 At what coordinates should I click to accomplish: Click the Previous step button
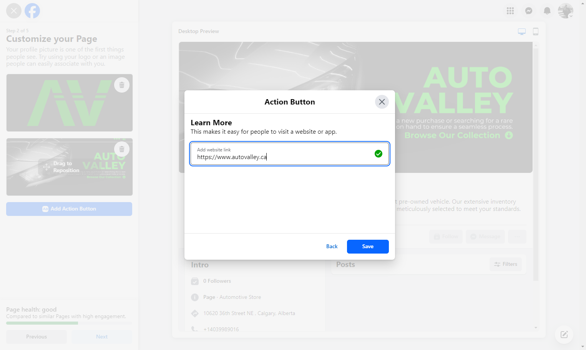pos(37,337)
